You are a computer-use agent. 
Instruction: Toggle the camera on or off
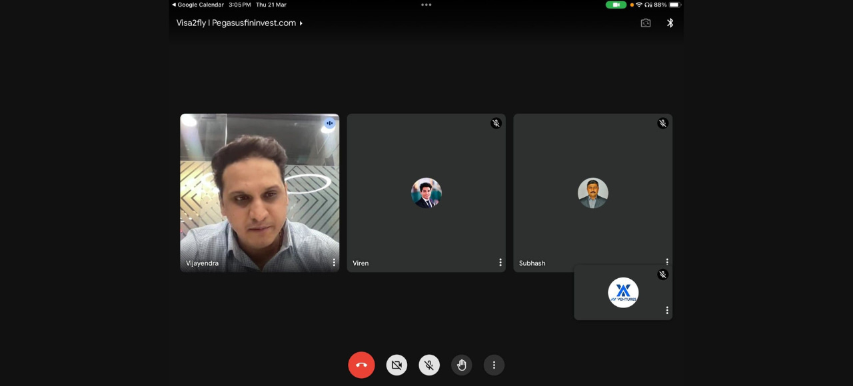click(x=397, y=365)
